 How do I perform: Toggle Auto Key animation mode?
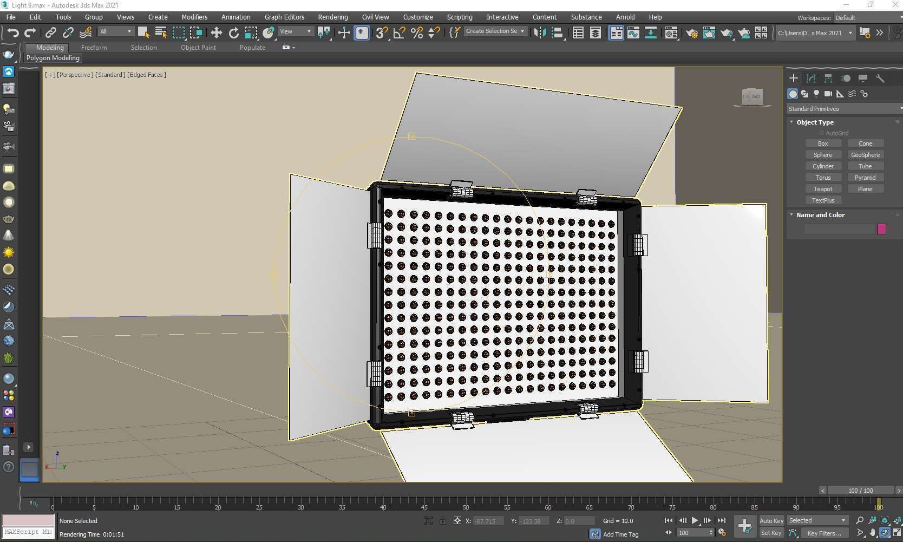(x=771, y=521)
